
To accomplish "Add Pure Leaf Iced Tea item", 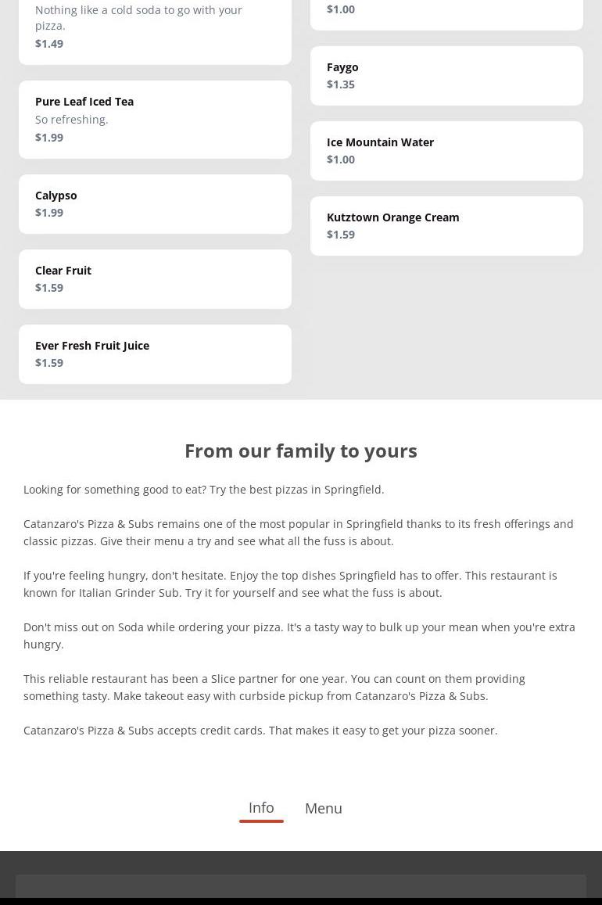I will point(155,119).
